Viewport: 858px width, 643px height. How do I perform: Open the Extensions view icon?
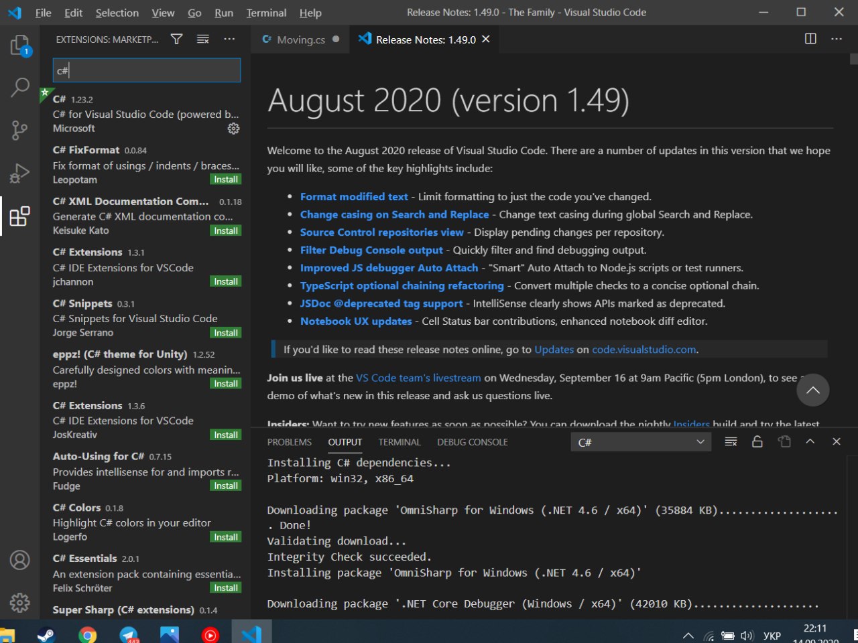(x=20, y=216)
